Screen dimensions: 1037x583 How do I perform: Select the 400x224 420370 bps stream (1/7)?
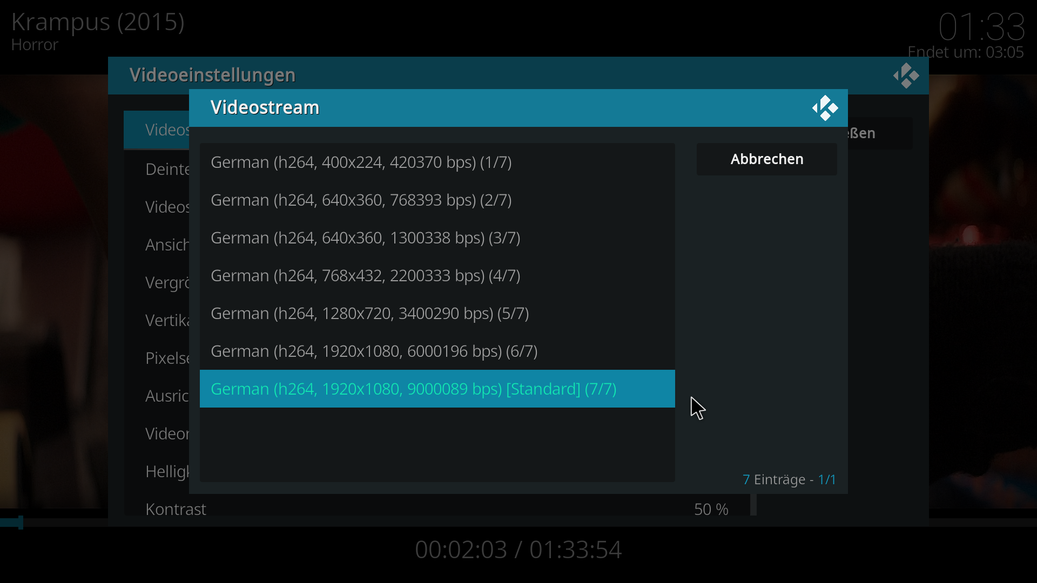[x=437, y=162]
